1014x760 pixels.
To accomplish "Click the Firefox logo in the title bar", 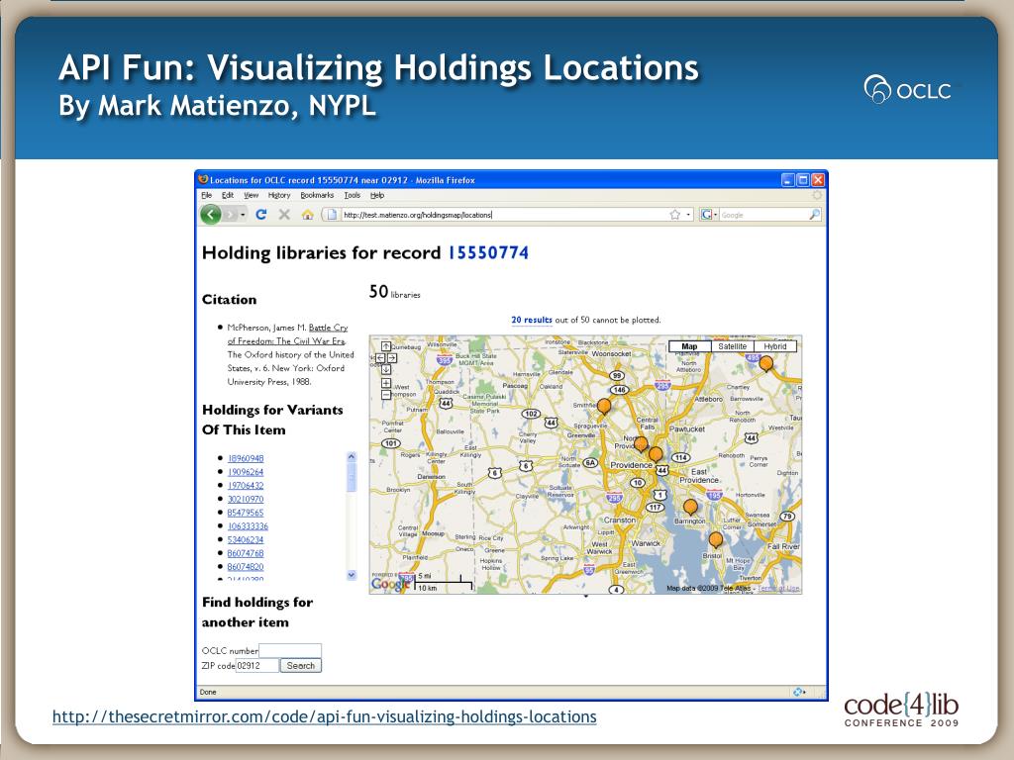I will point(203,180).
